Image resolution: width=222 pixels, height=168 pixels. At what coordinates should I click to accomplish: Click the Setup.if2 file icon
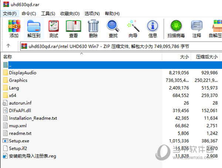click(6, 148)
